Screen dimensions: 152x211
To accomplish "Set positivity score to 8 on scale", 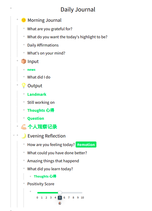I will click(x=73, y=193).
